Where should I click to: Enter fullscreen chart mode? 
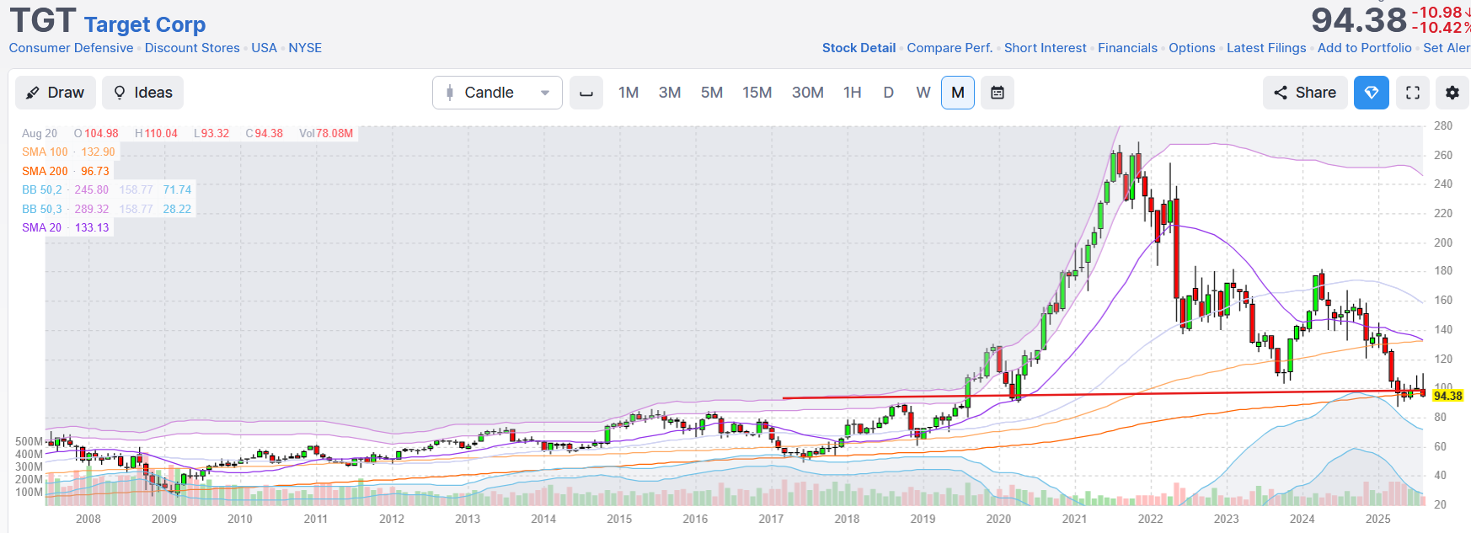(x=1413, y=93)
